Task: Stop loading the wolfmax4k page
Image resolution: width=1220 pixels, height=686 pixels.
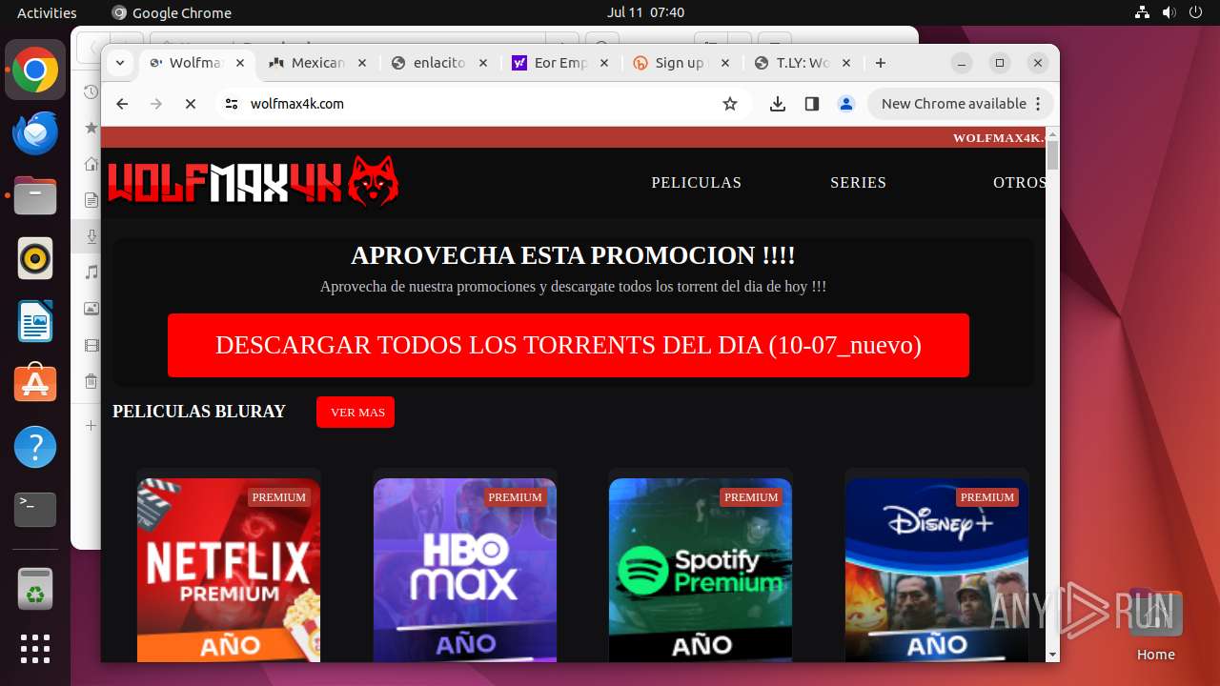Action: coord(191,104)
